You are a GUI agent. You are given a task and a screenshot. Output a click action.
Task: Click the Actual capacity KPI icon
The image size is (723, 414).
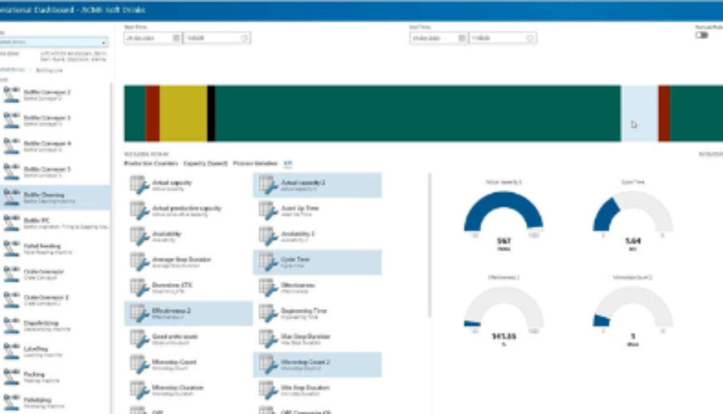139,185
